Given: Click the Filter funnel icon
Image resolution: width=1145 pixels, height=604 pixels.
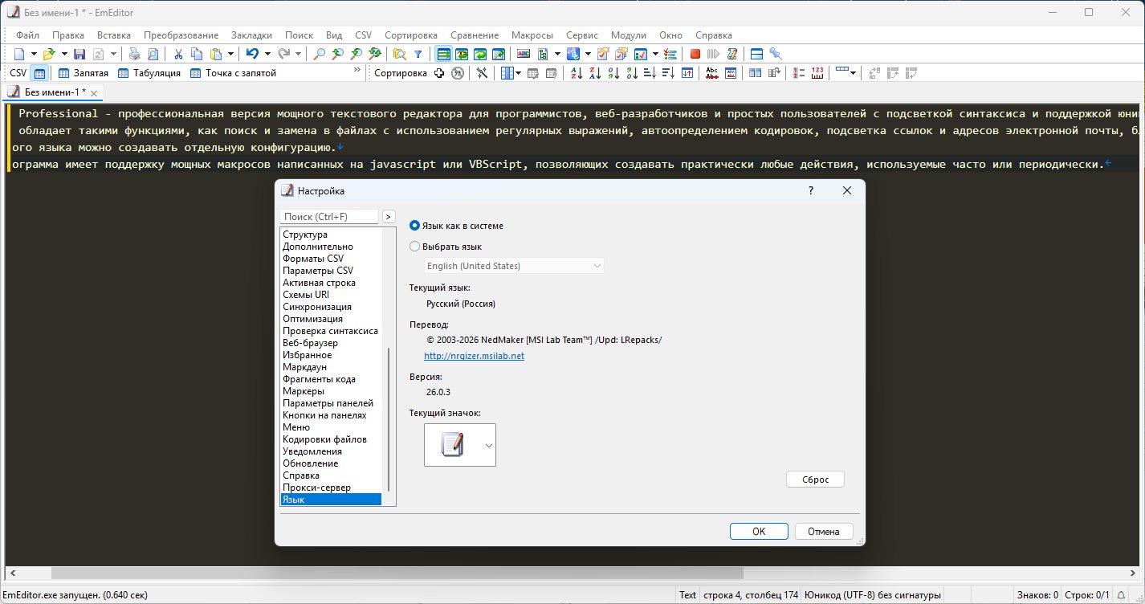Looking at the screenshot, I should (418, 54).
